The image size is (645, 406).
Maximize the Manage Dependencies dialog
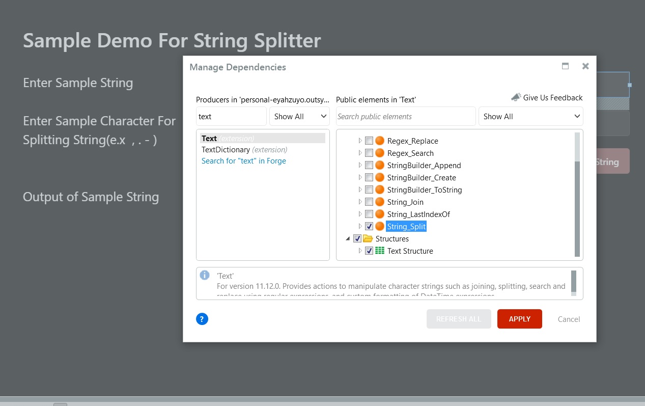565,66
